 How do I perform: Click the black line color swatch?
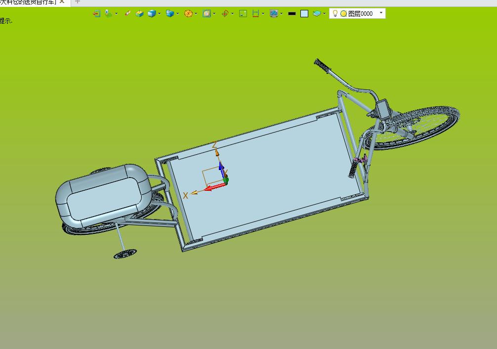[x=292, y=14]
